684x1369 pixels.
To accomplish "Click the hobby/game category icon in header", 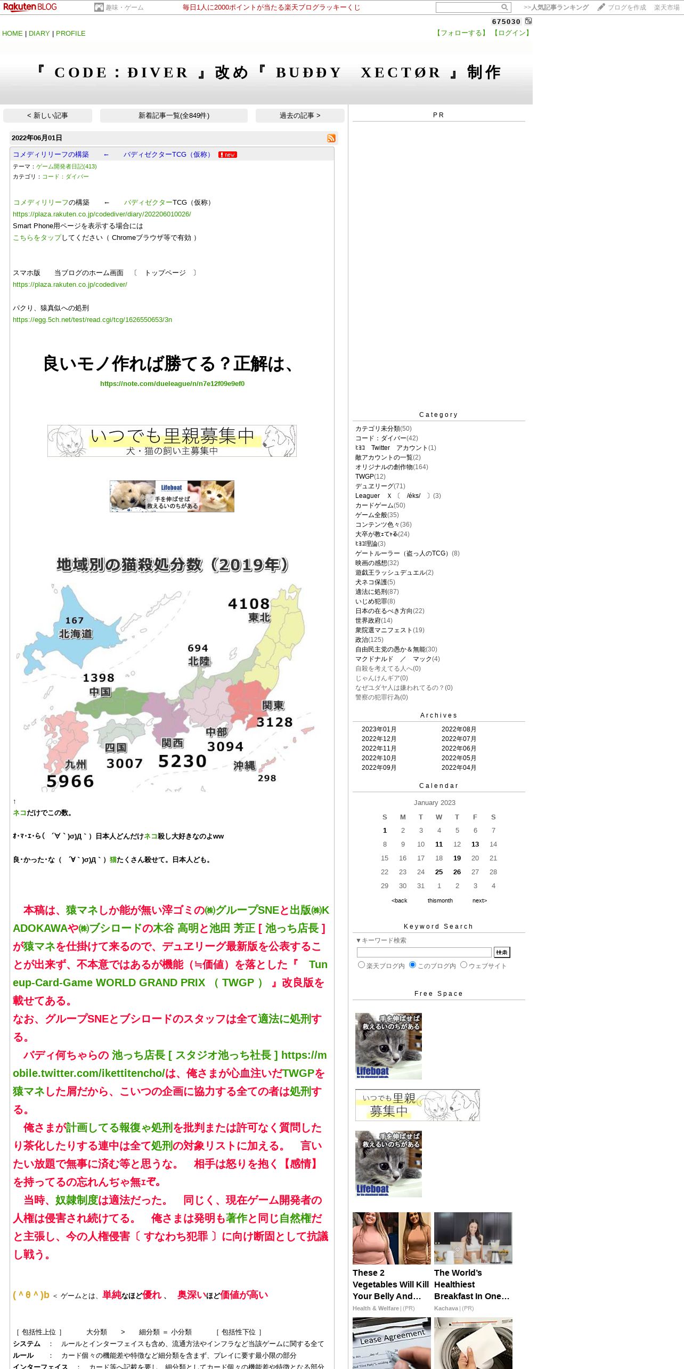I will (x=99, y=7).
